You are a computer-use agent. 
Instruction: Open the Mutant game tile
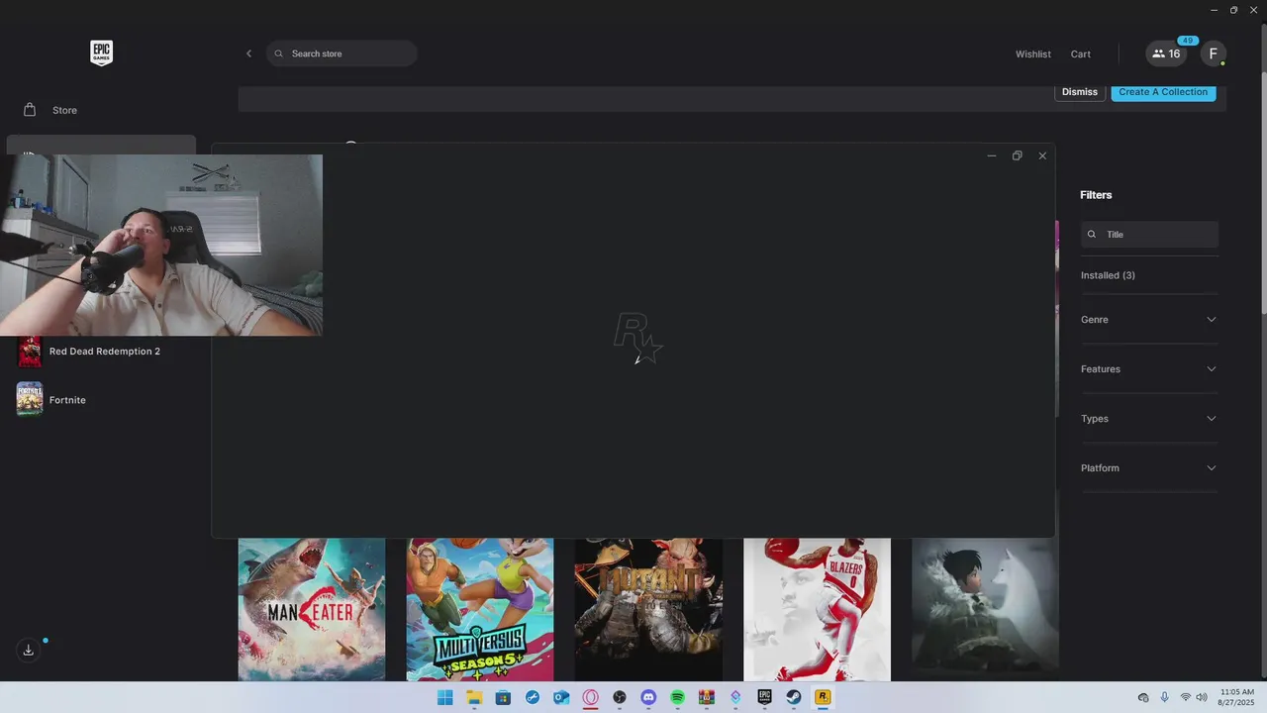(x=648, y=609)
